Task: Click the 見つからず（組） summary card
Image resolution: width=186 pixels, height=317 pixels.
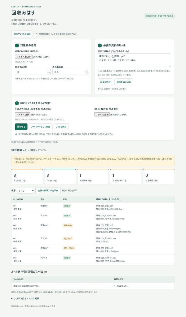Action: click(x=27, y=177)
